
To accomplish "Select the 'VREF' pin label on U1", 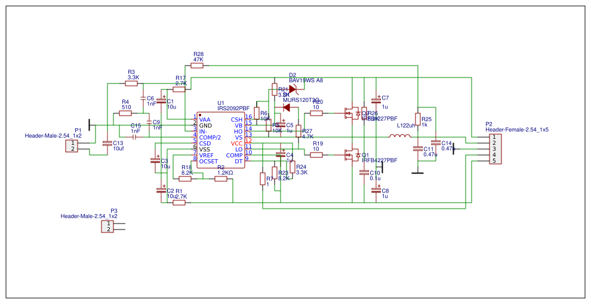I will click(x=206, y=156).
